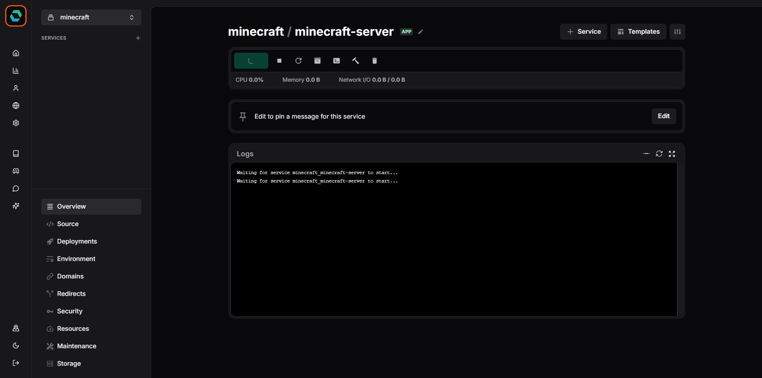Delete the service with the trash icon
762x378 pixels.
[x=375, y=61]
